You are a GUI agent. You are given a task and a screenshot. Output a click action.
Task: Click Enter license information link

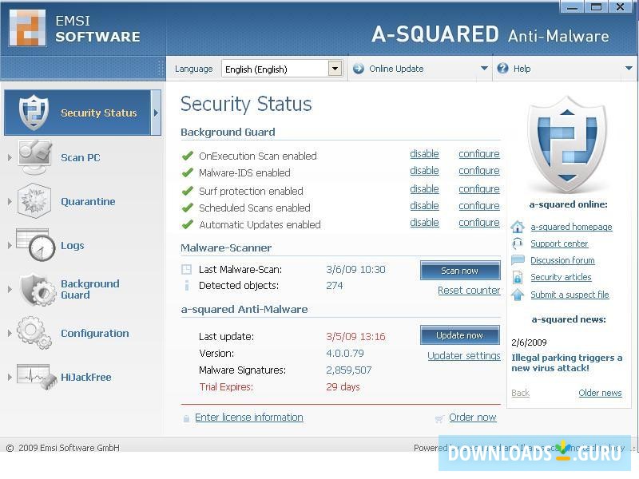coord(249,418)
